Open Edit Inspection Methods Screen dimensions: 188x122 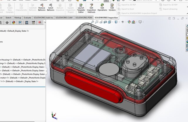[x=91, y=5]
